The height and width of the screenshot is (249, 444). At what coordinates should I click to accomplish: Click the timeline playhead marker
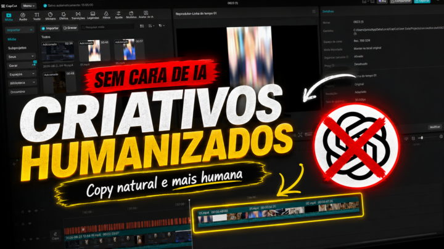(189, 200)
